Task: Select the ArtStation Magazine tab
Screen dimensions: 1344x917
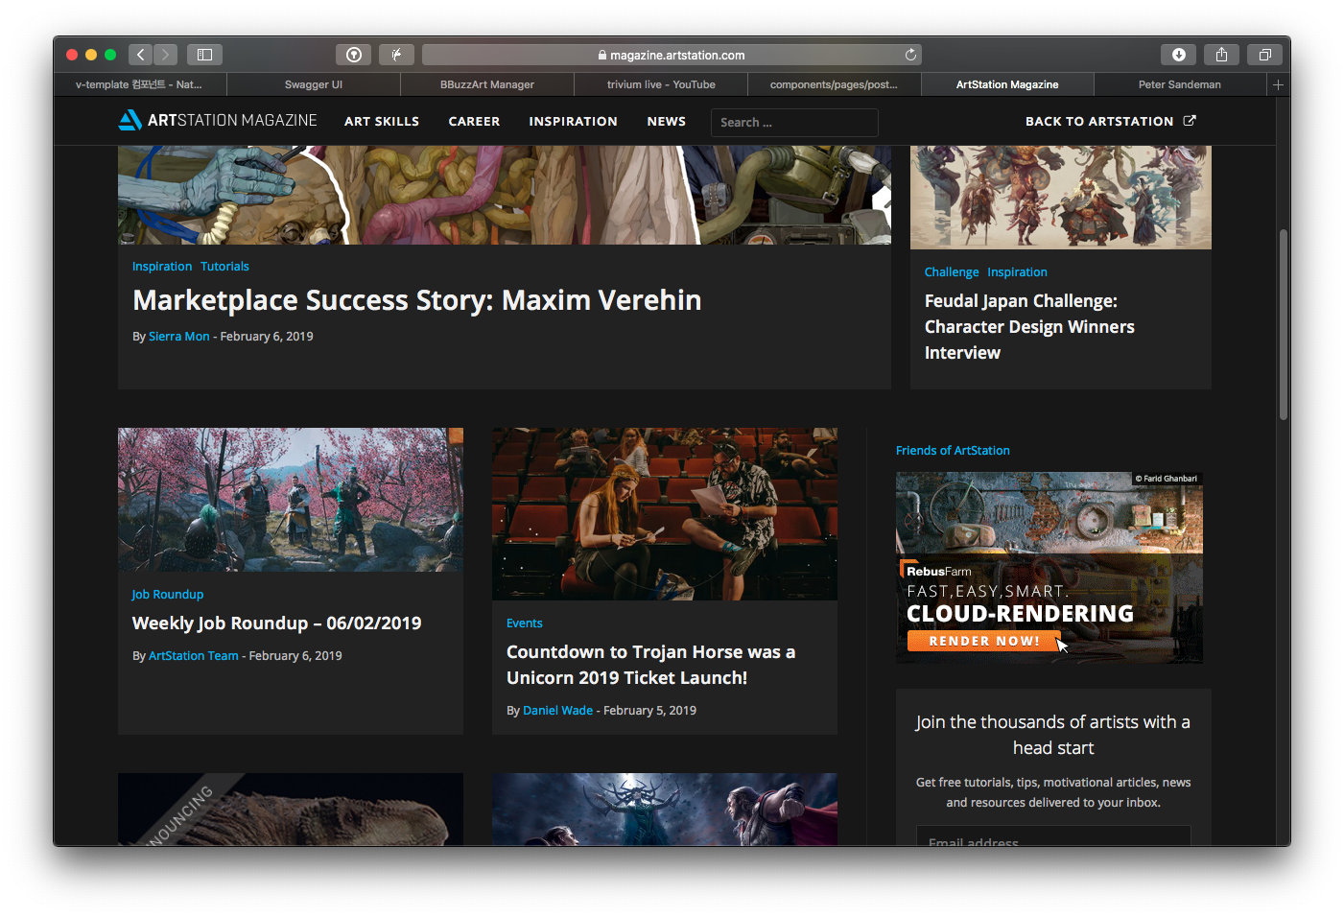Action: coord(1007,84)
